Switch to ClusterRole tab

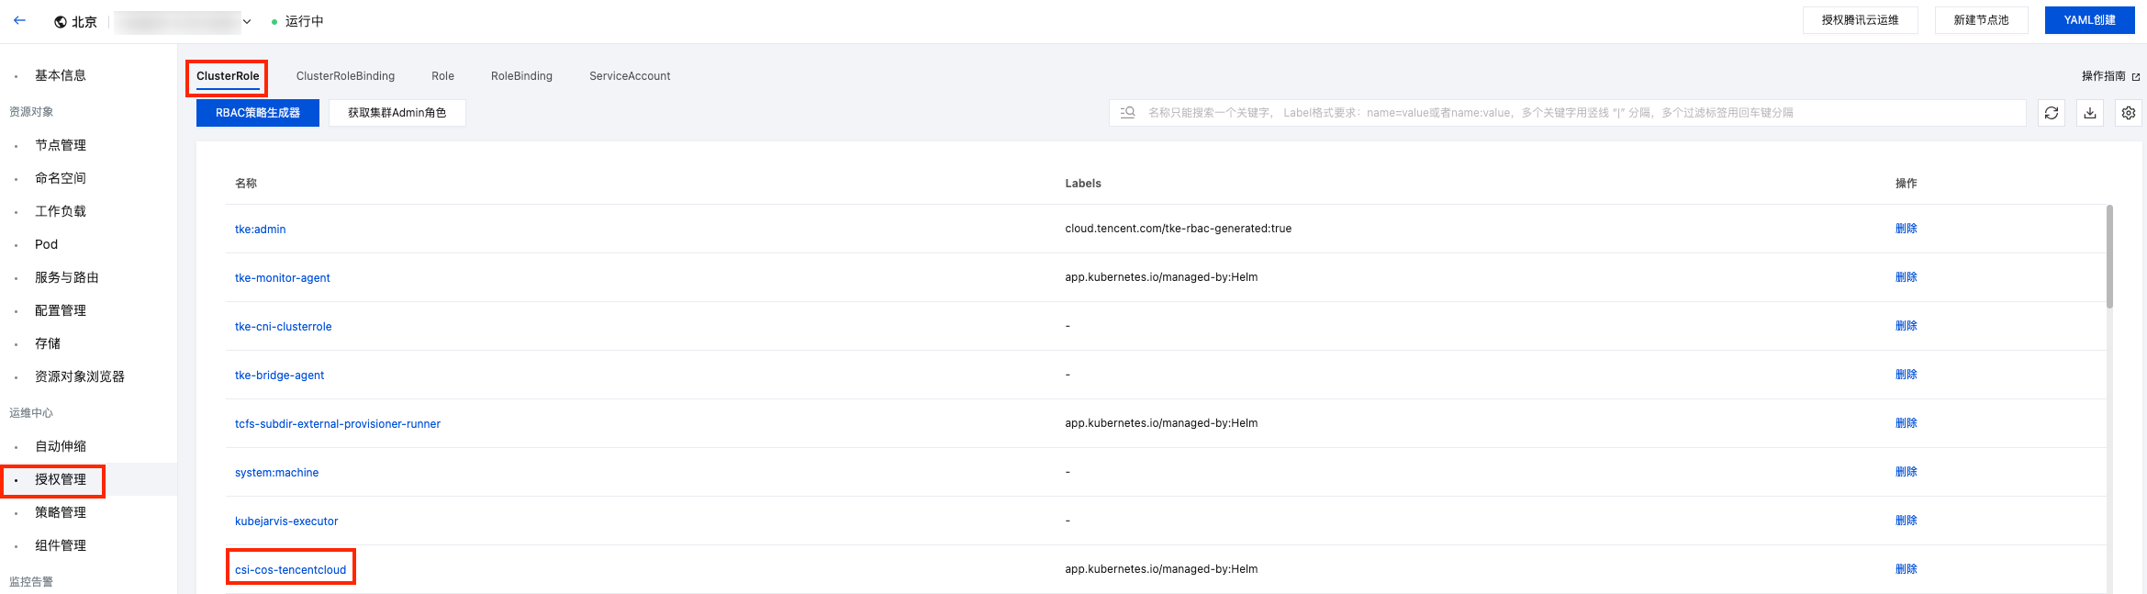tap(228, 76)
